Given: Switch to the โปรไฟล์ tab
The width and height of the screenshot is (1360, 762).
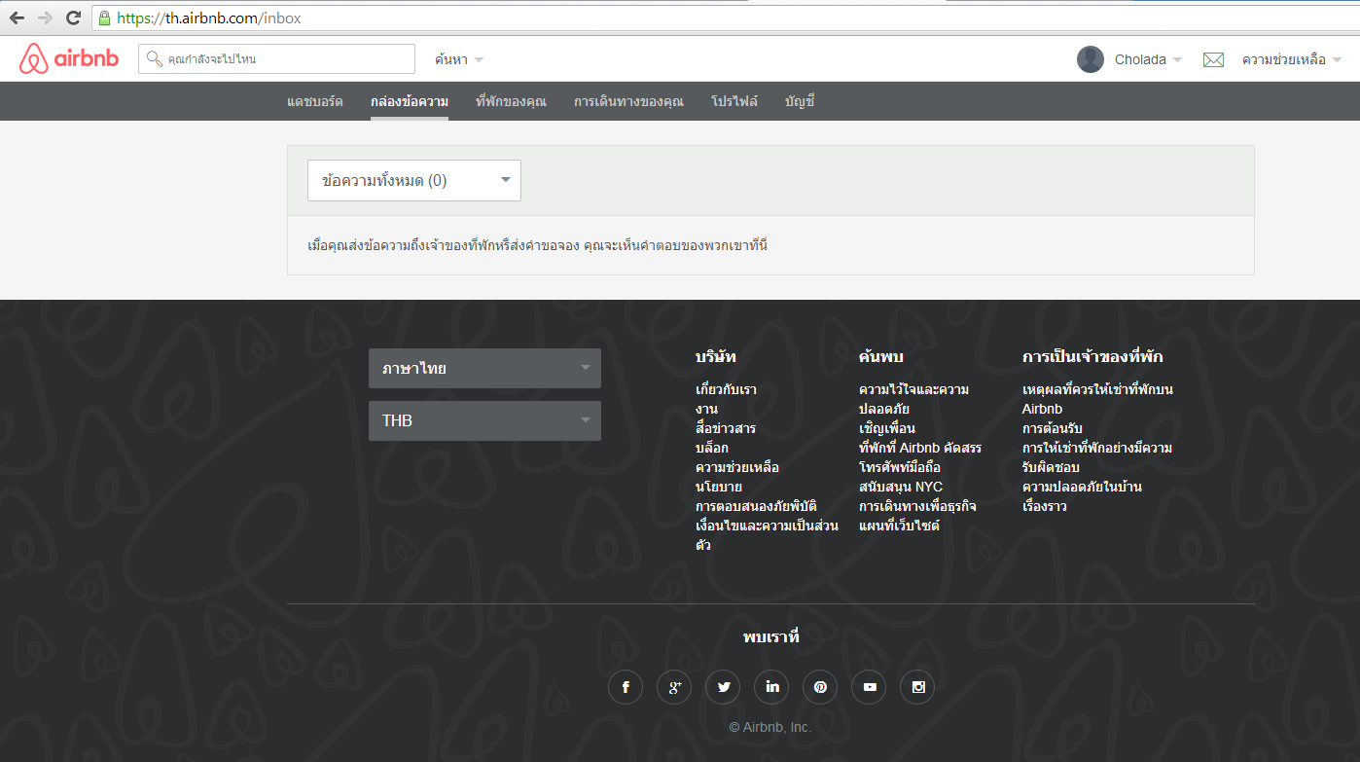Looking at the screenshot, I should click(734, 101).
